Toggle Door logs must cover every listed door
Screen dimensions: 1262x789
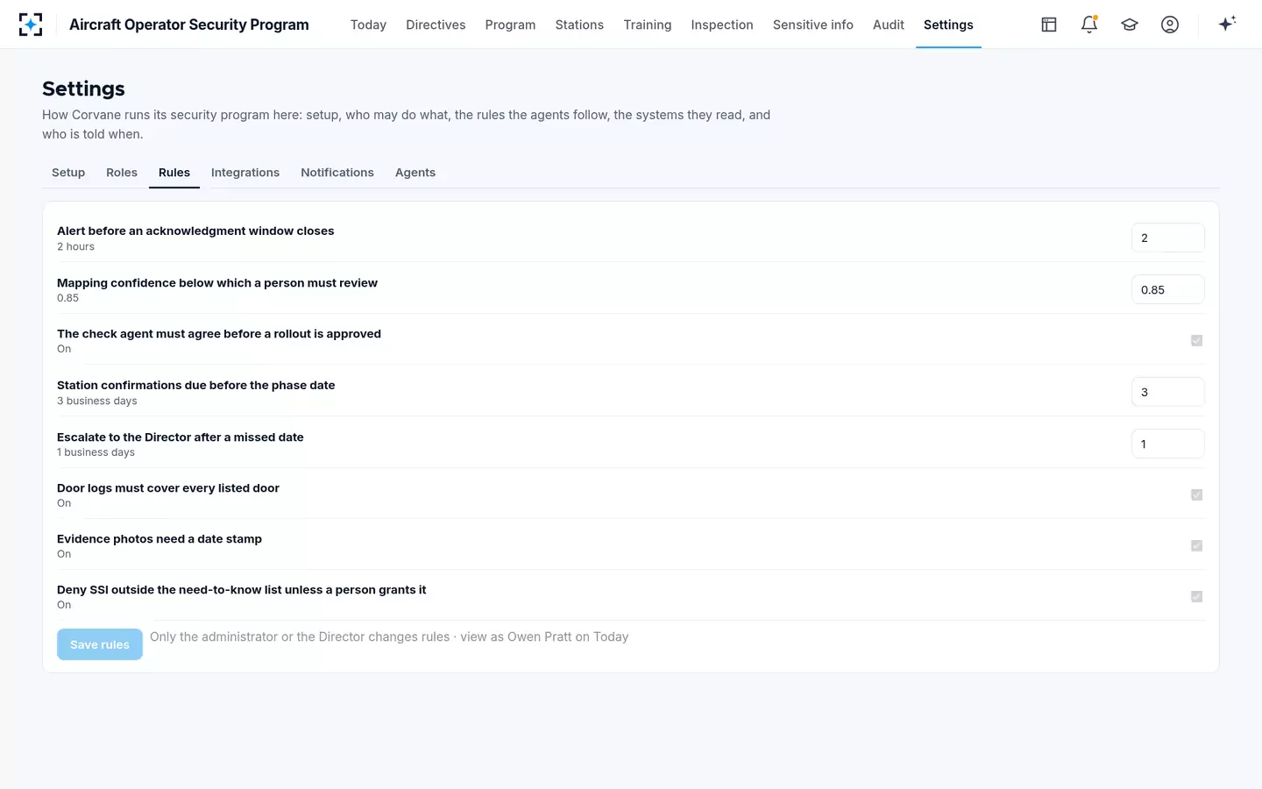[1196, 494]
